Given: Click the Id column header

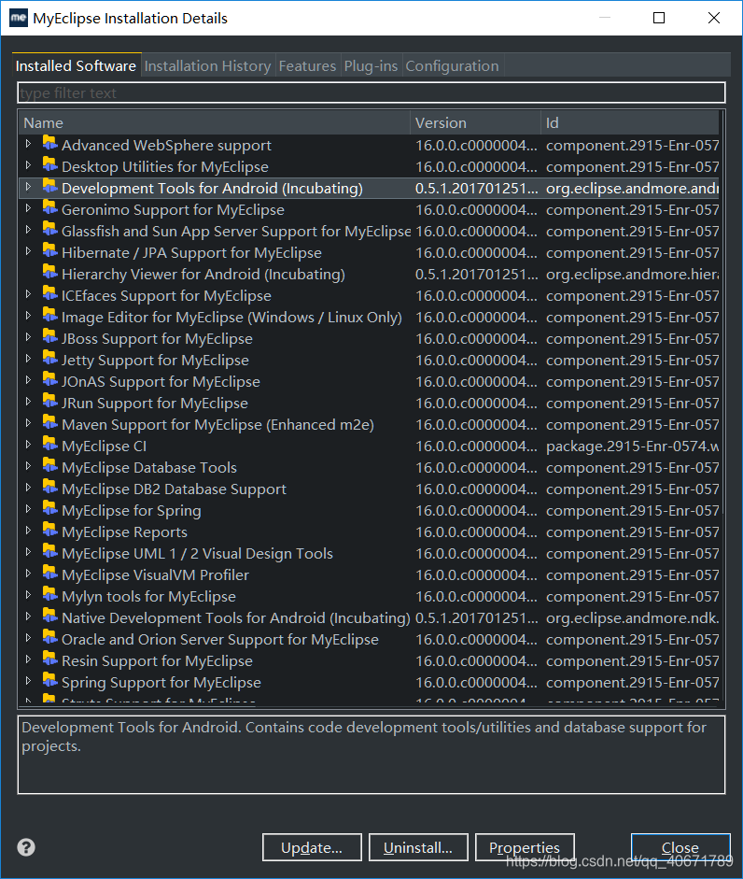Looking at the screenshot, I should 630,122.
